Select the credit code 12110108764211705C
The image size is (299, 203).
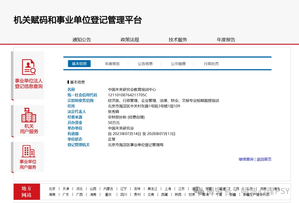(x=128, y=95)
